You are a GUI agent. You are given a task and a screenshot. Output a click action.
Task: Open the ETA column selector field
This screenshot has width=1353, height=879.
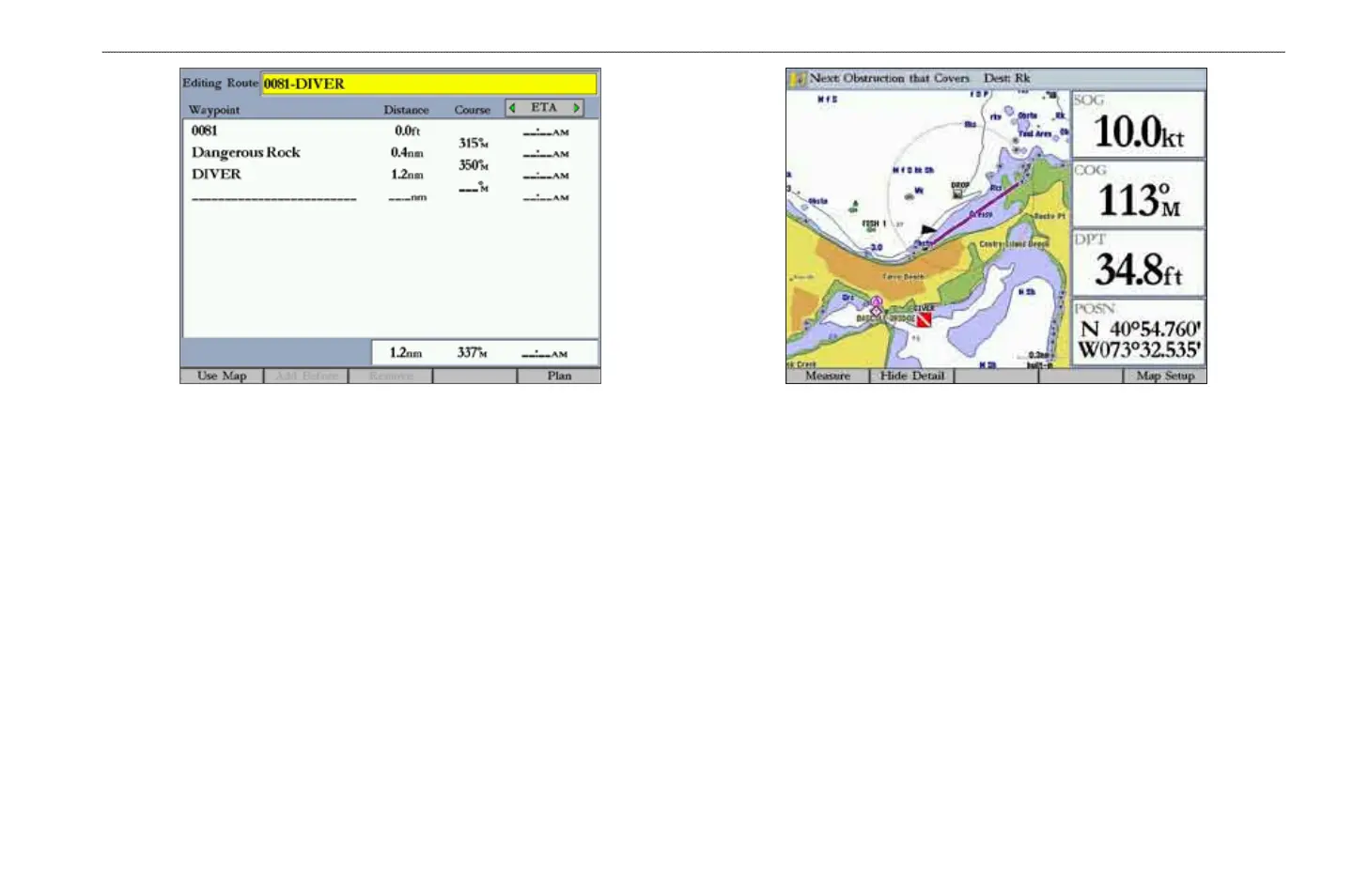click(544, 108)
